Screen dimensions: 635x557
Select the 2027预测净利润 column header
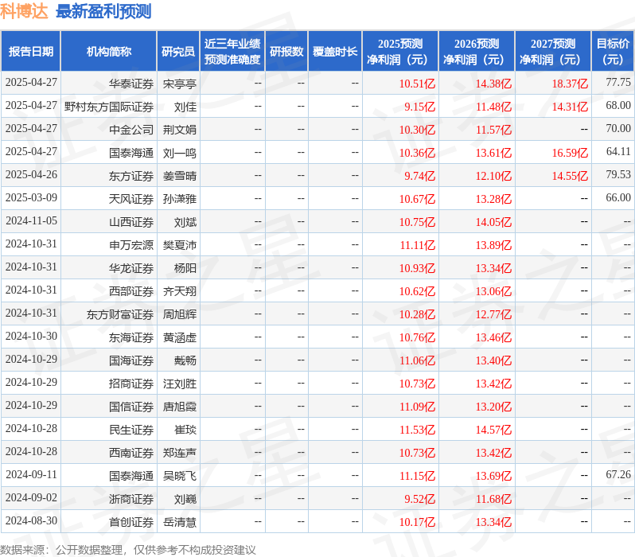coord(553,52)
